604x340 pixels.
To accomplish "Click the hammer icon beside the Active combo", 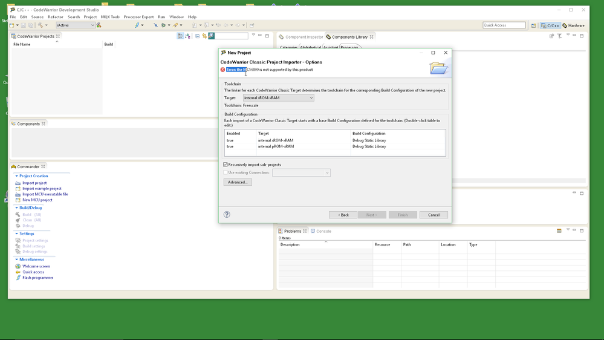I will point(99,25).
